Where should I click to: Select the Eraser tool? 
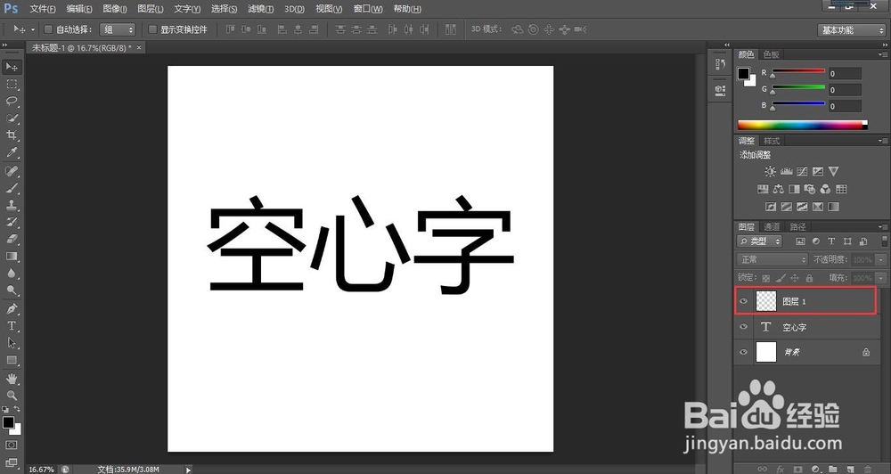coord(12,239)
